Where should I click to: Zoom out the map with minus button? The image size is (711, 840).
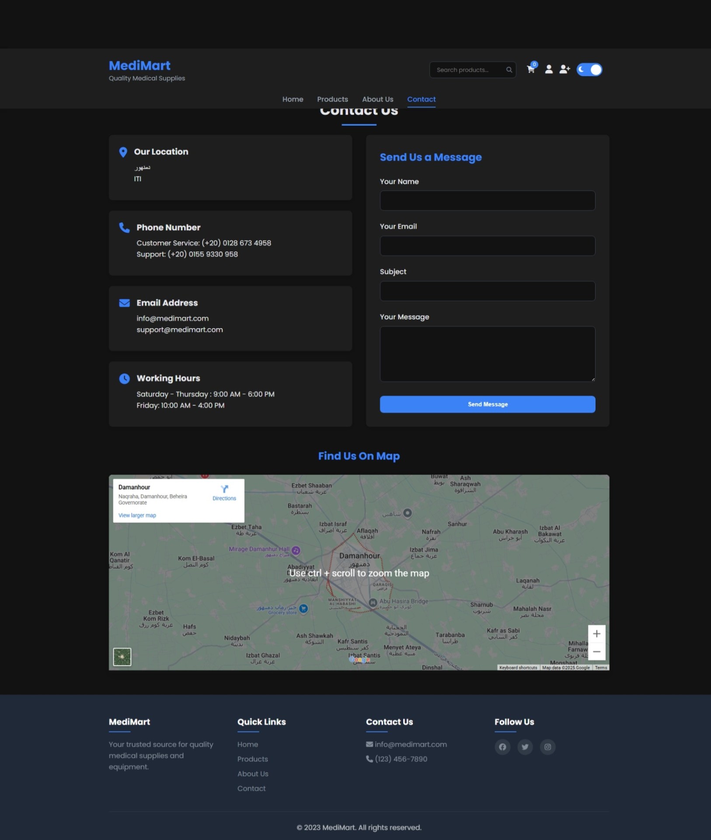coord(596,651)
